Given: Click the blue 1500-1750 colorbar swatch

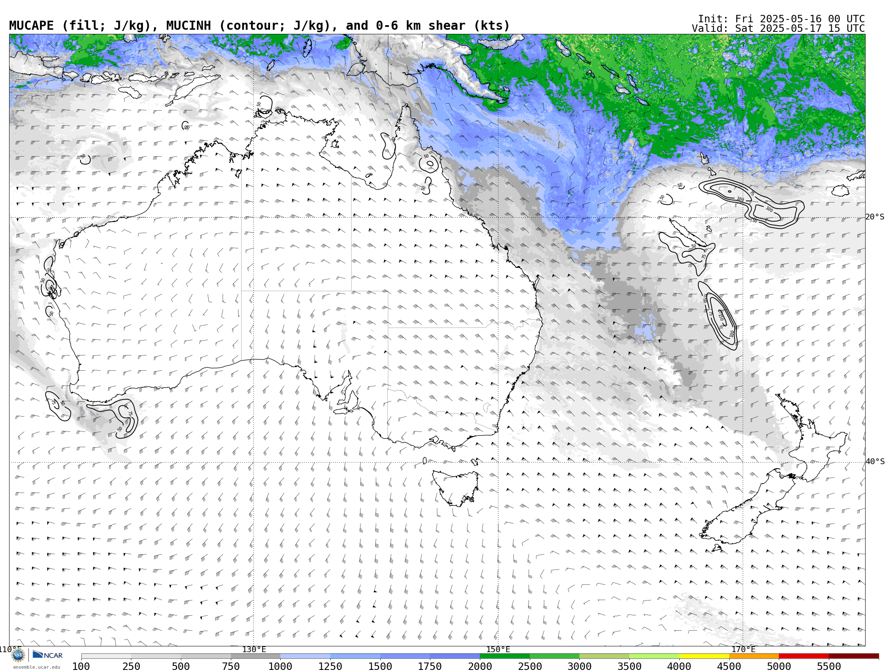Looking at the screenshot, I should (x=405, y=656).
